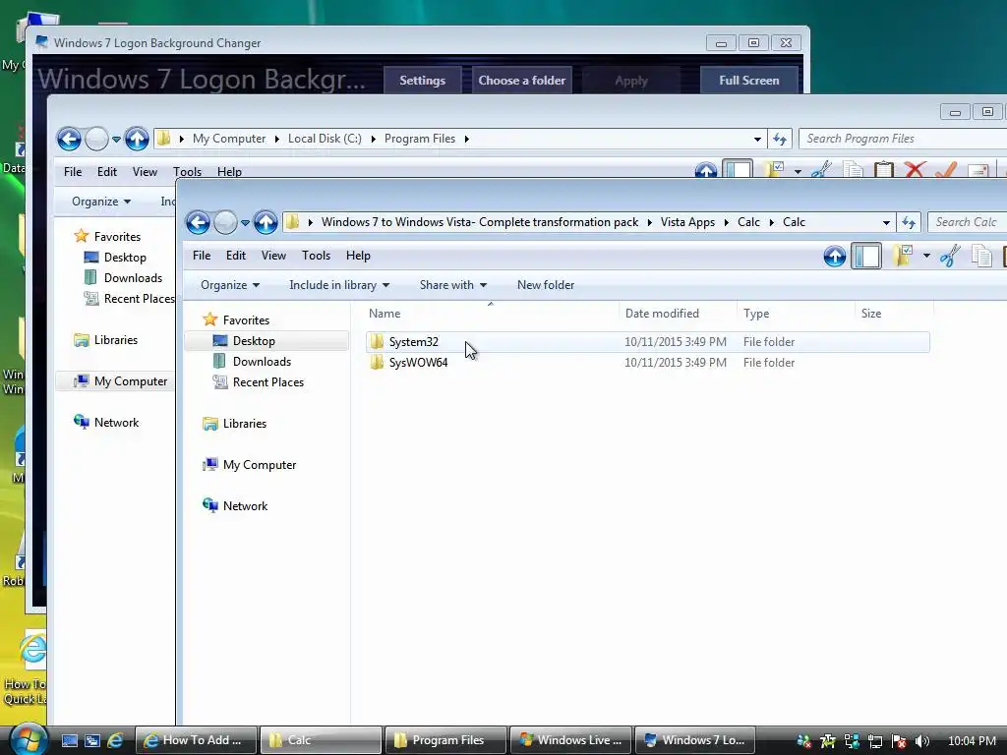Go back in the Program Files window

pyautogui.click(x=69, y=140)
